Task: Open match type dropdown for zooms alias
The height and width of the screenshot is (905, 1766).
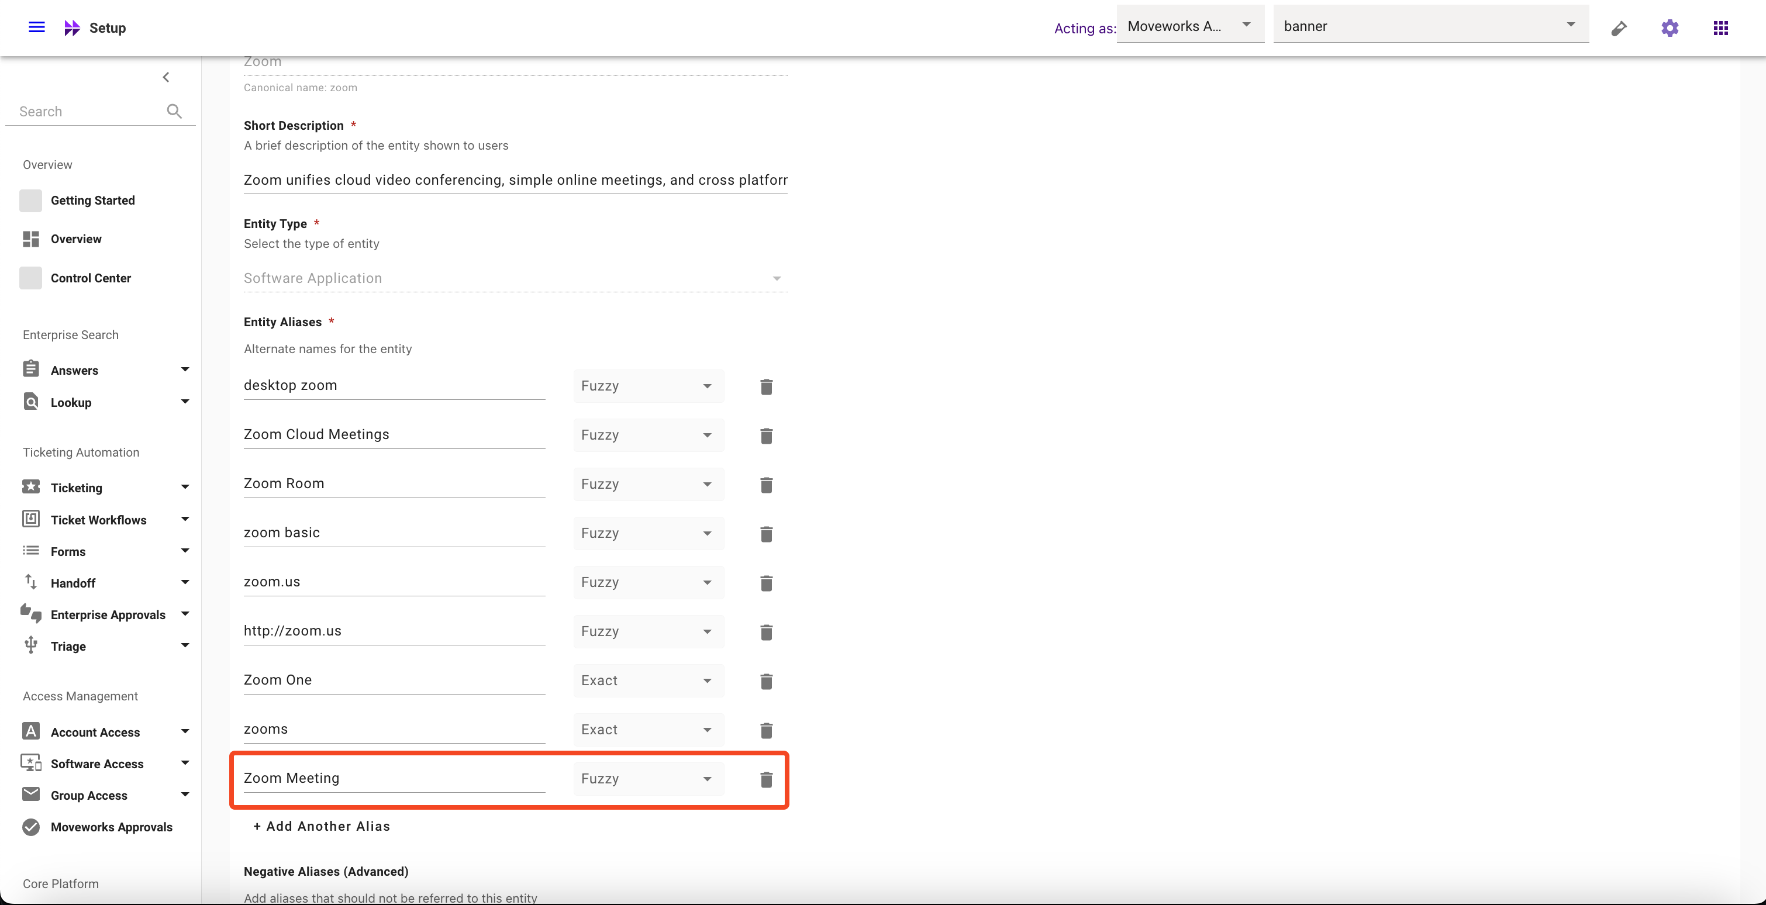Action: click(648, 730)
